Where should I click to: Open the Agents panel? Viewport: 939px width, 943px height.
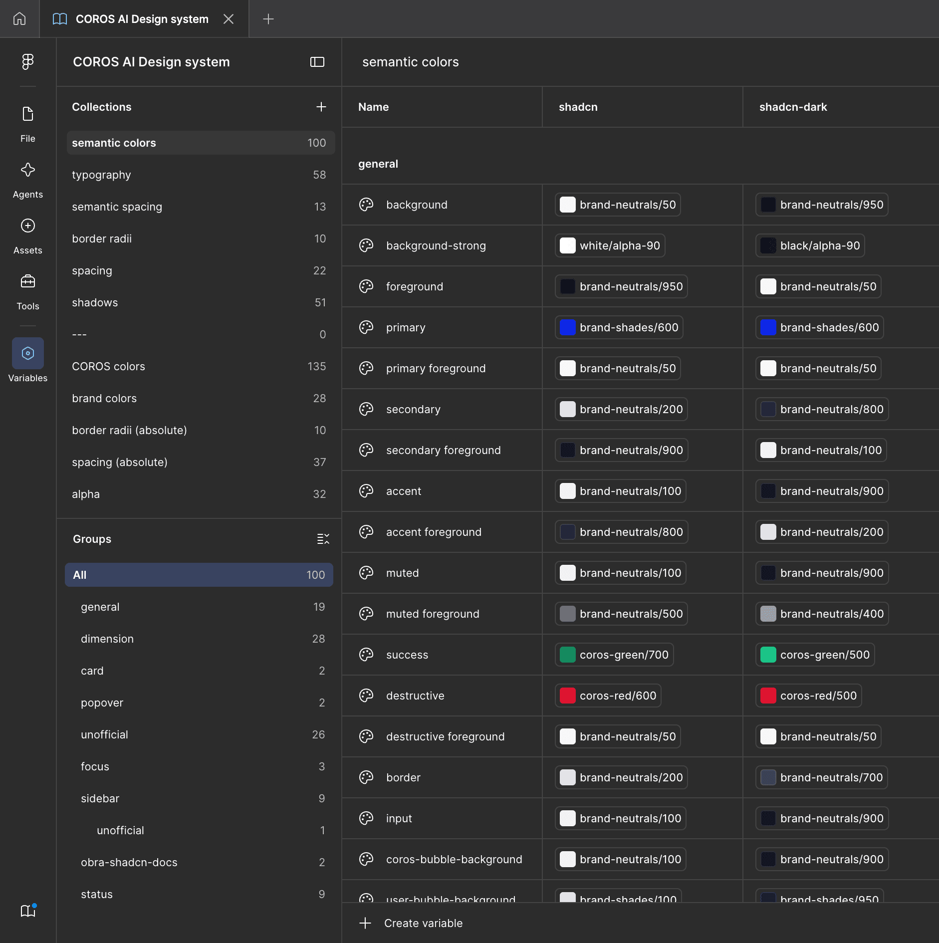click(x=28, y=181)
